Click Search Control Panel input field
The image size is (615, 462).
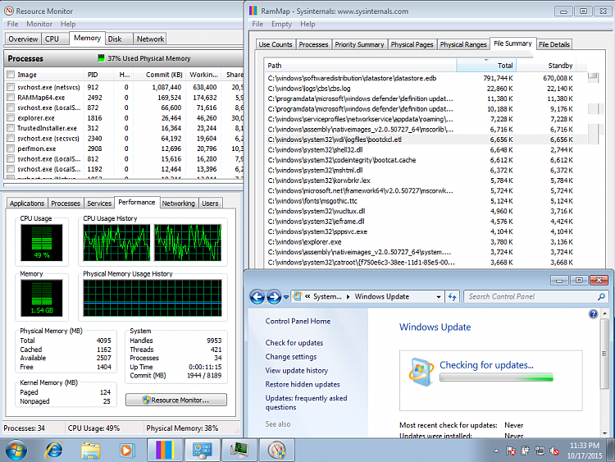[x=531, y=297]
